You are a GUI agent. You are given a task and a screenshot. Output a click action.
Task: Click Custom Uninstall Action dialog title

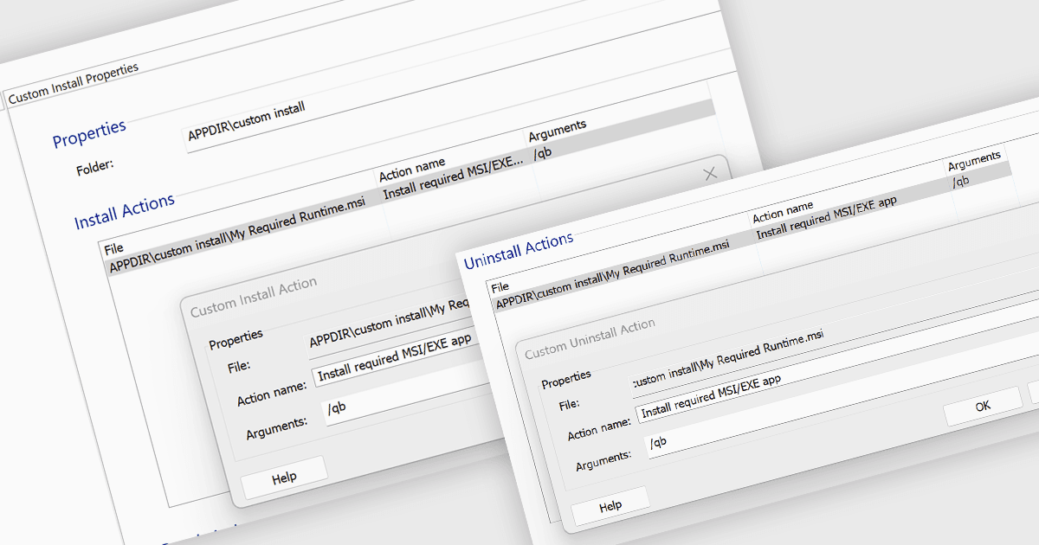[590, 339]
